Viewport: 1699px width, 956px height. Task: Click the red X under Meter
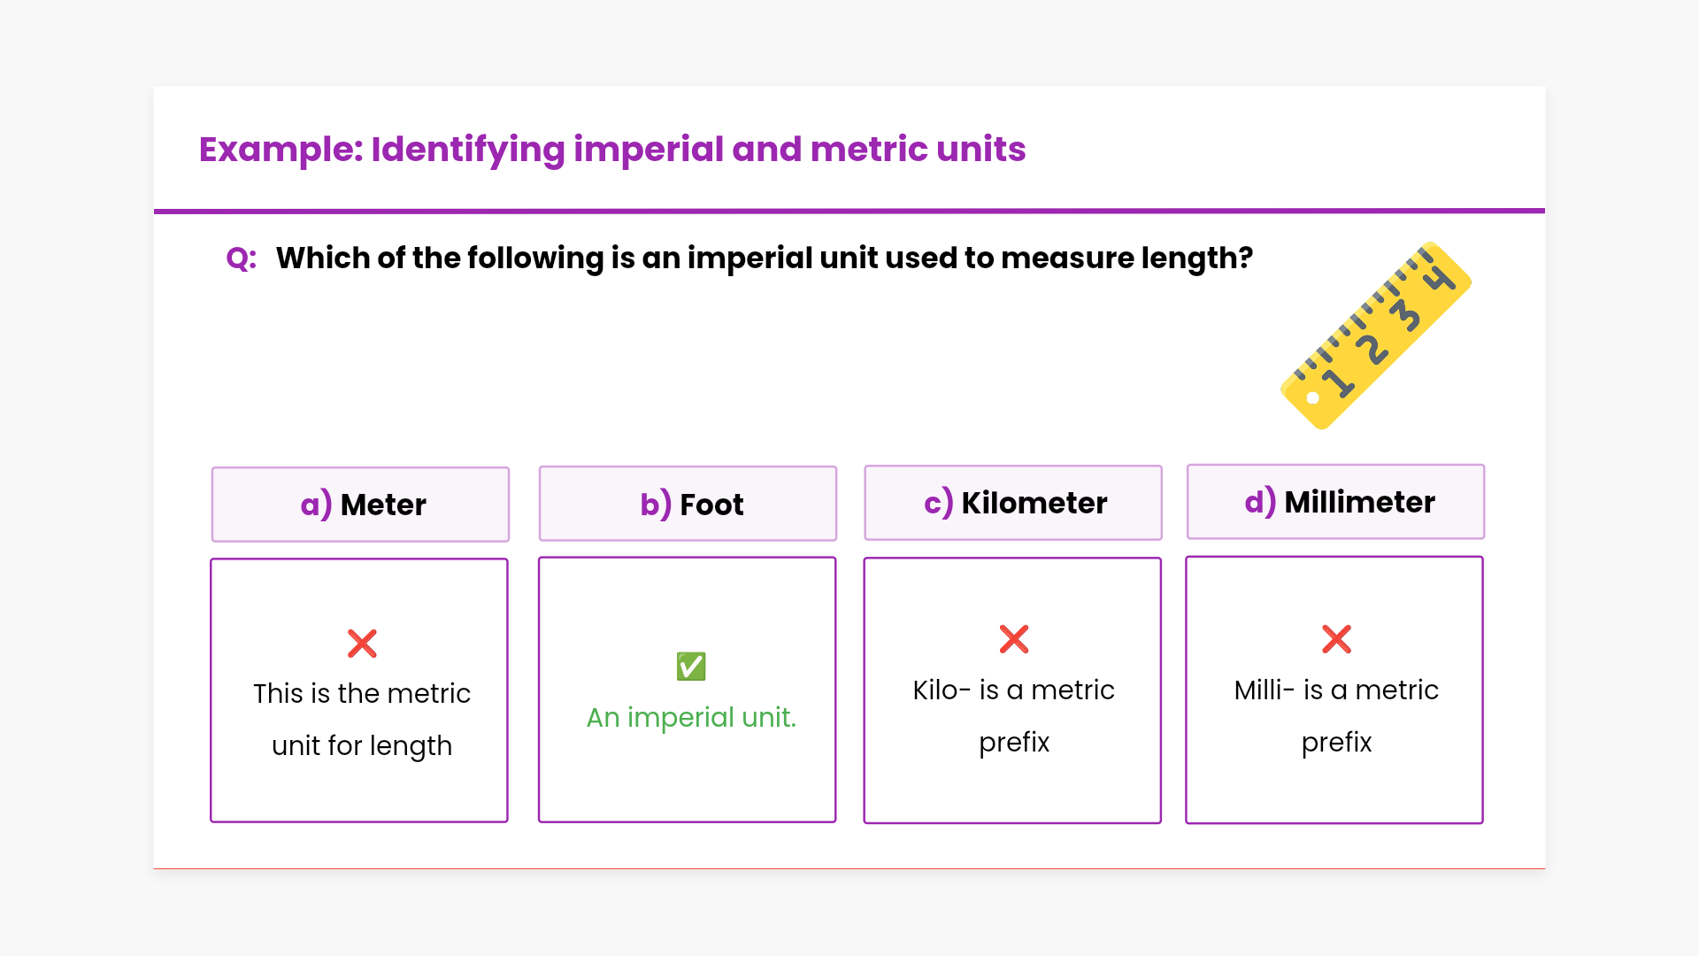362,644
